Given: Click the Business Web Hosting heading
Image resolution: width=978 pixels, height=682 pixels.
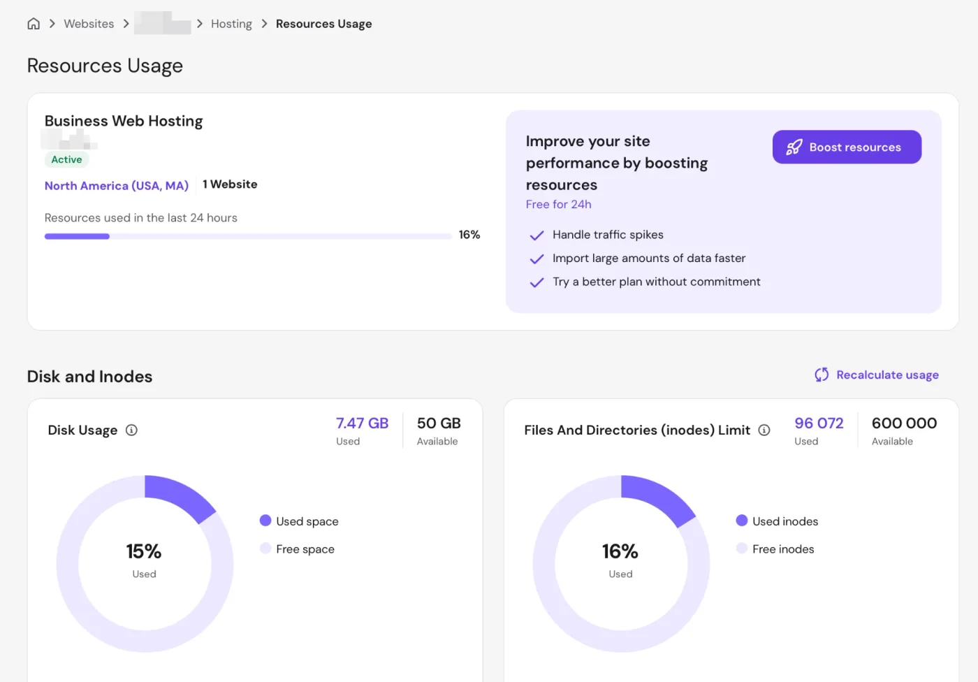Looking at the screenshot, I should pyautogui.click(x=124, y=121).
